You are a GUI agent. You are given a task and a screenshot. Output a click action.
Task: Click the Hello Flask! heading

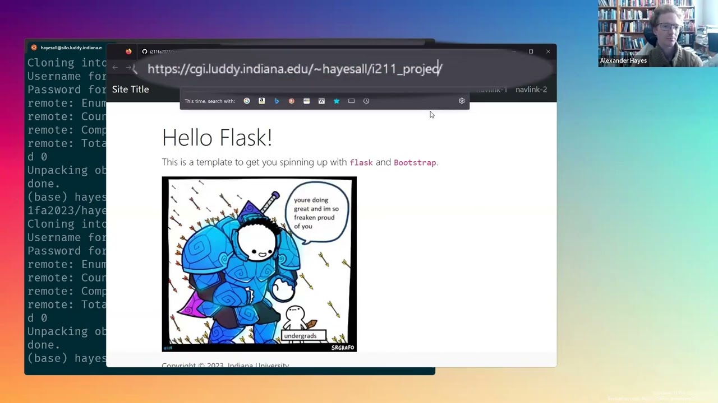point(217,138)
